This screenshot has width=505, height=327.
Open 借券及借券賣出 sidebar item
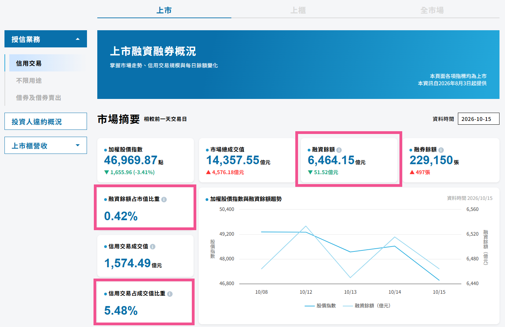(x=39, y=98)
